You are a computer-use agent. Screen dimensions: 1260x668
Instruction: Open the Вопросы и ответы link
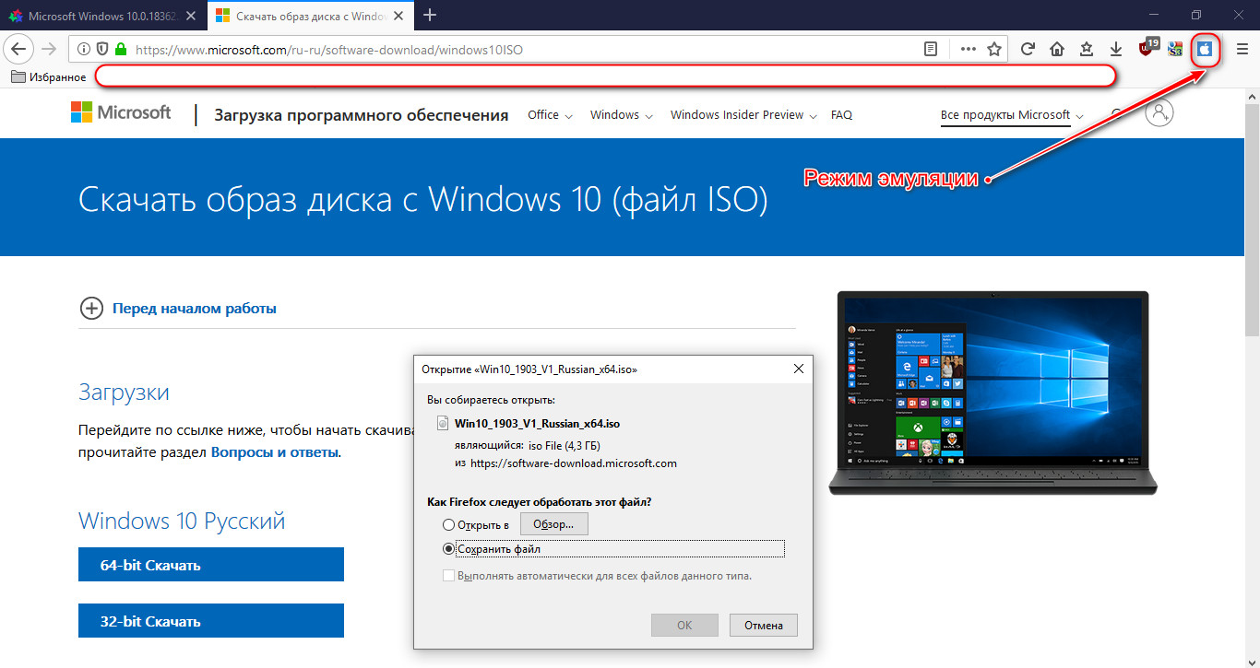point(275,452)
